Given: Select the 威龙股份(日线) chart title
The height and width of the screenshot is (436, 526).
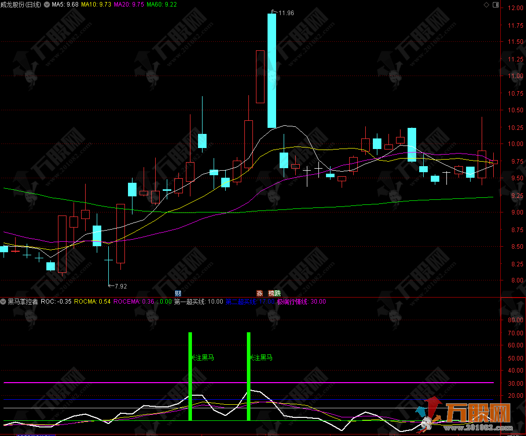Looking at the screenshot, I should click(21, 5).
